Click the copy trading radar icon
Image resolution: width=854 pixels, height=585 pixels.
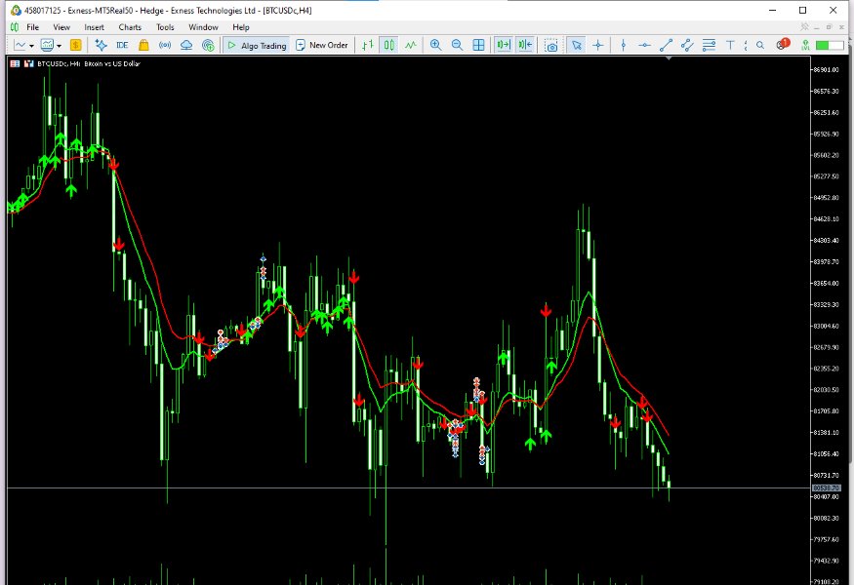208,45
